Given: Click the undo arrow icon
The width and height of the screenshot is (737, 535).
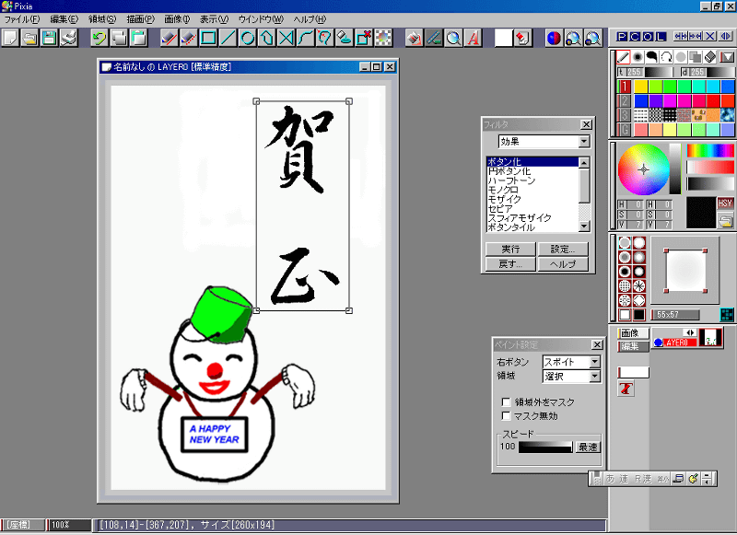Looking at the screenshot, I should (x=99, y=38).
